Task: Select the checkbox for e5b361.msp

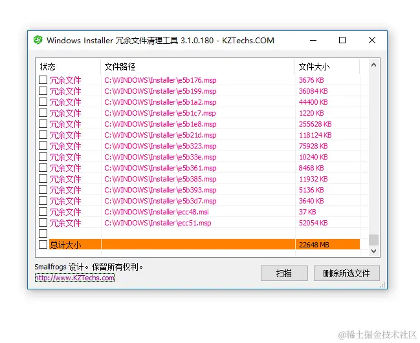Action: tap(43, 167)
